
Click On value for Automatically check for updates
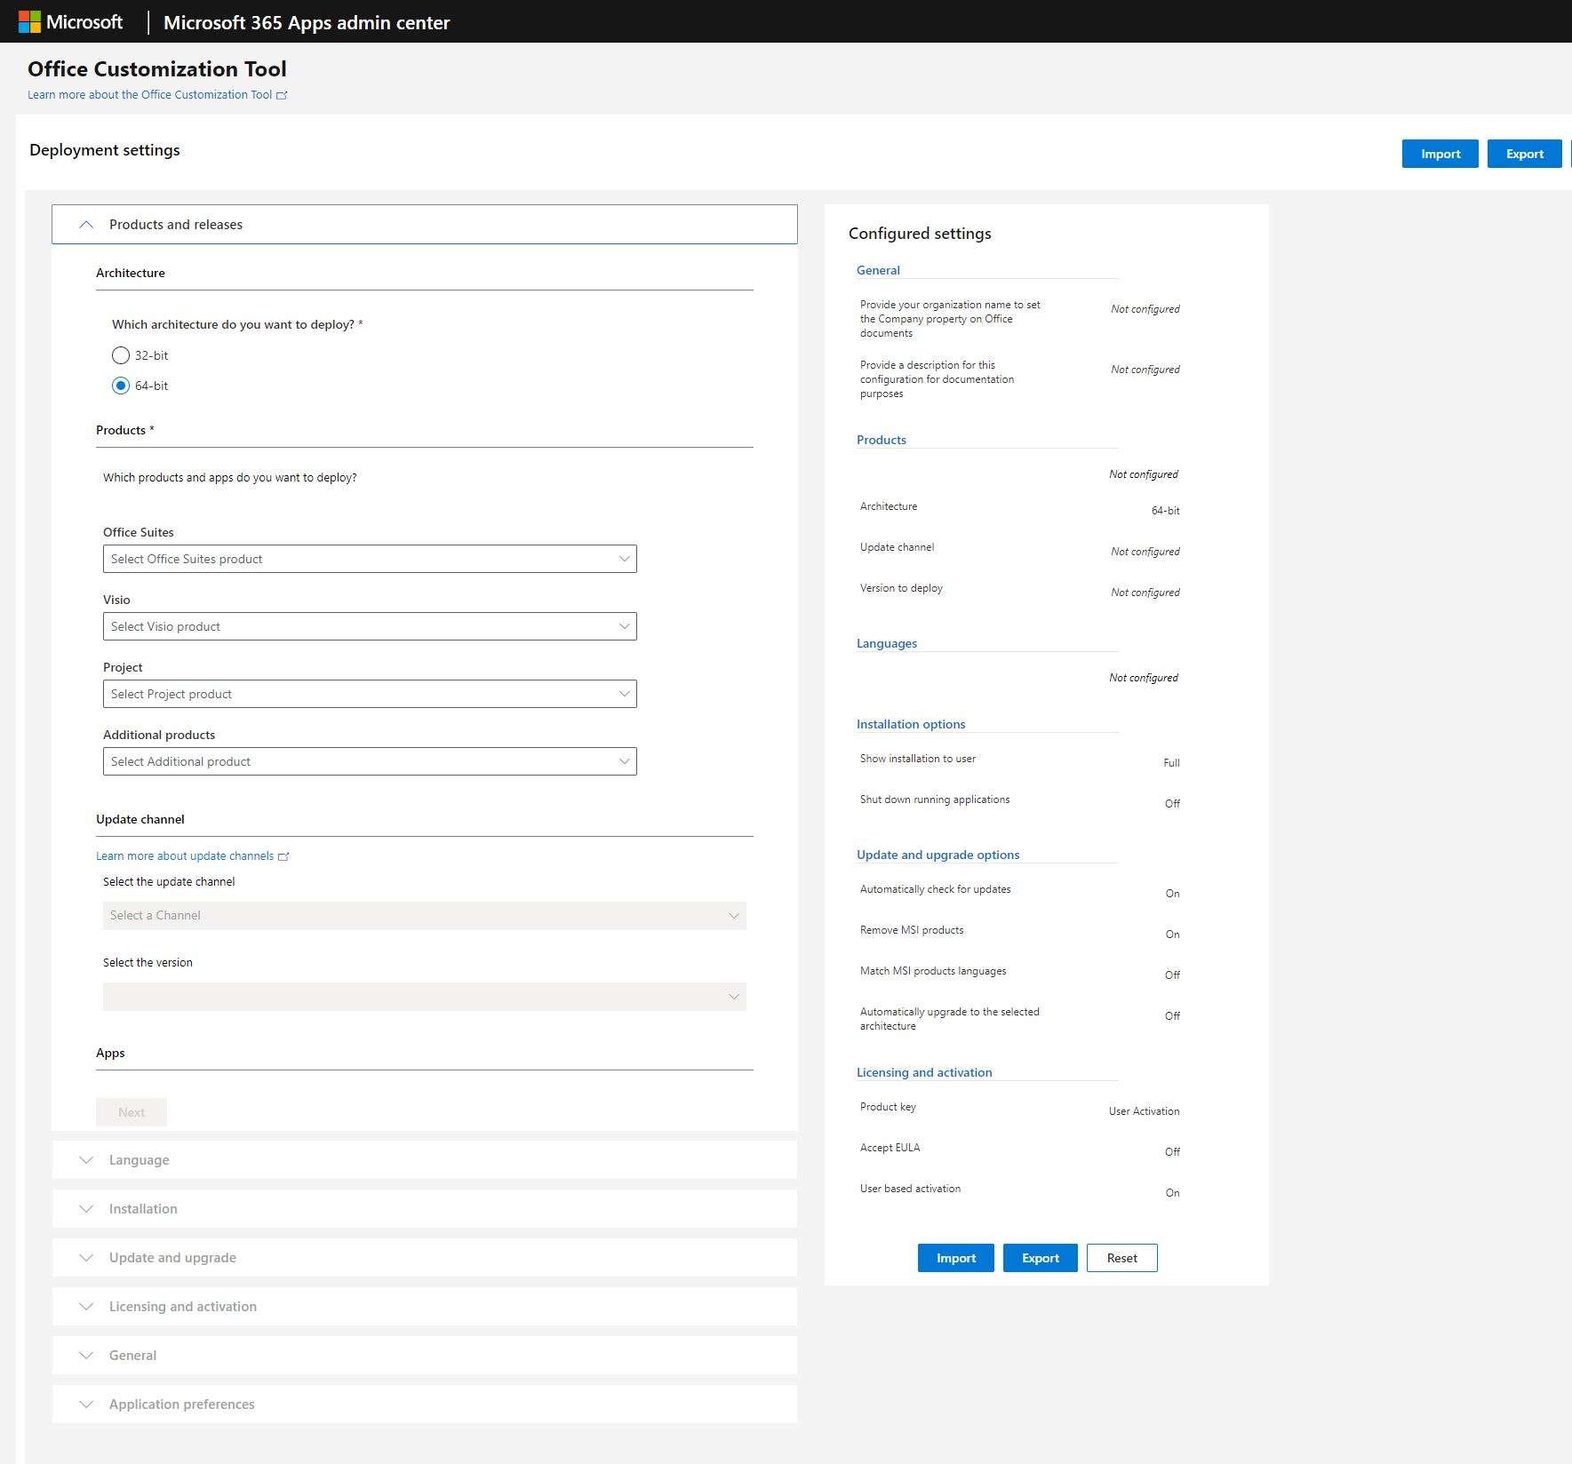coord(1173,894)
